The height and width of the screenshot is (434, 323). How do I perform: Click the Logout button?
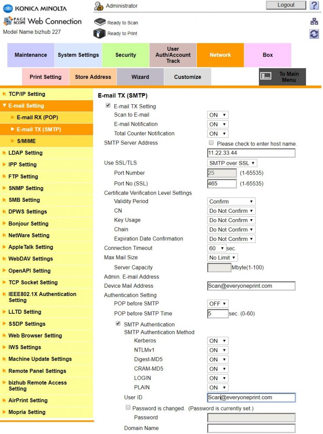286,5
